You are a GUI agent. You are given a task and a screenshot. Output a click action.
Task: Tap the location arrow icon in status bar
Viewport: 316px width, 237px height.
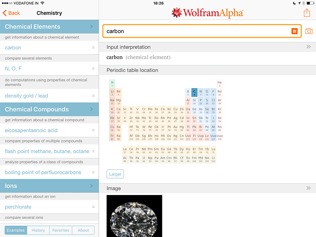pos(299,3)
